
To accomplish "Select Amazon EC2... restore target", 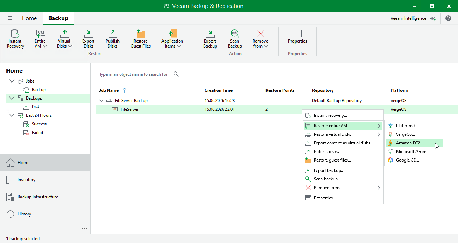I will pyautogui.click(x=414, y=143).
